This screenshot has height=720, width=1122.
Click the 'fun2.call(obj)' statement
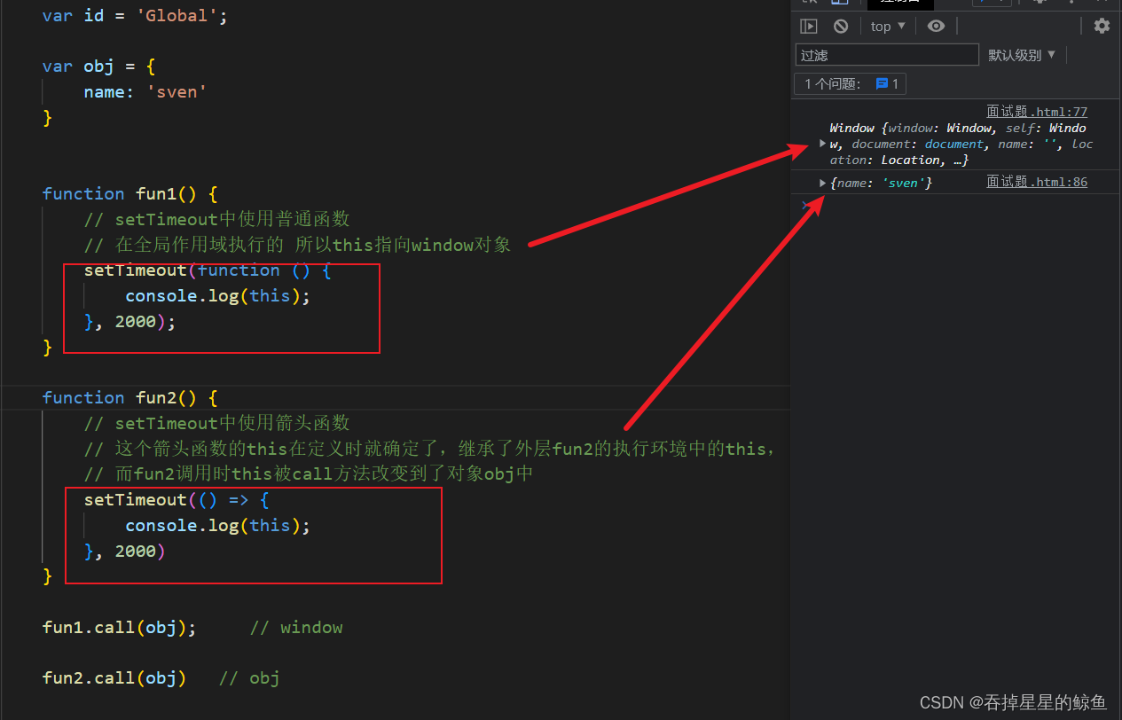coord(114,678)
